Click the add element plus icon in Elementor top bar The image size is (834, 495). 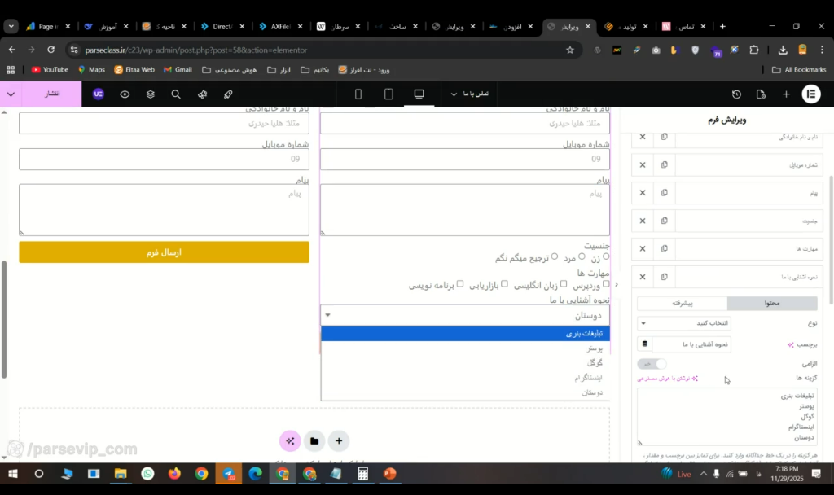786,94
